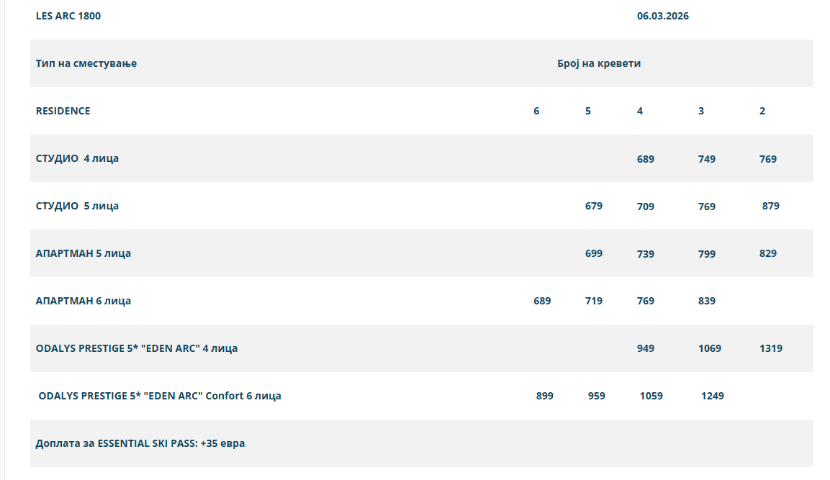Click price 1319 in EDEN ARC 4 лица row
This screenshot has width=830, height=480.
click(771, 349)
